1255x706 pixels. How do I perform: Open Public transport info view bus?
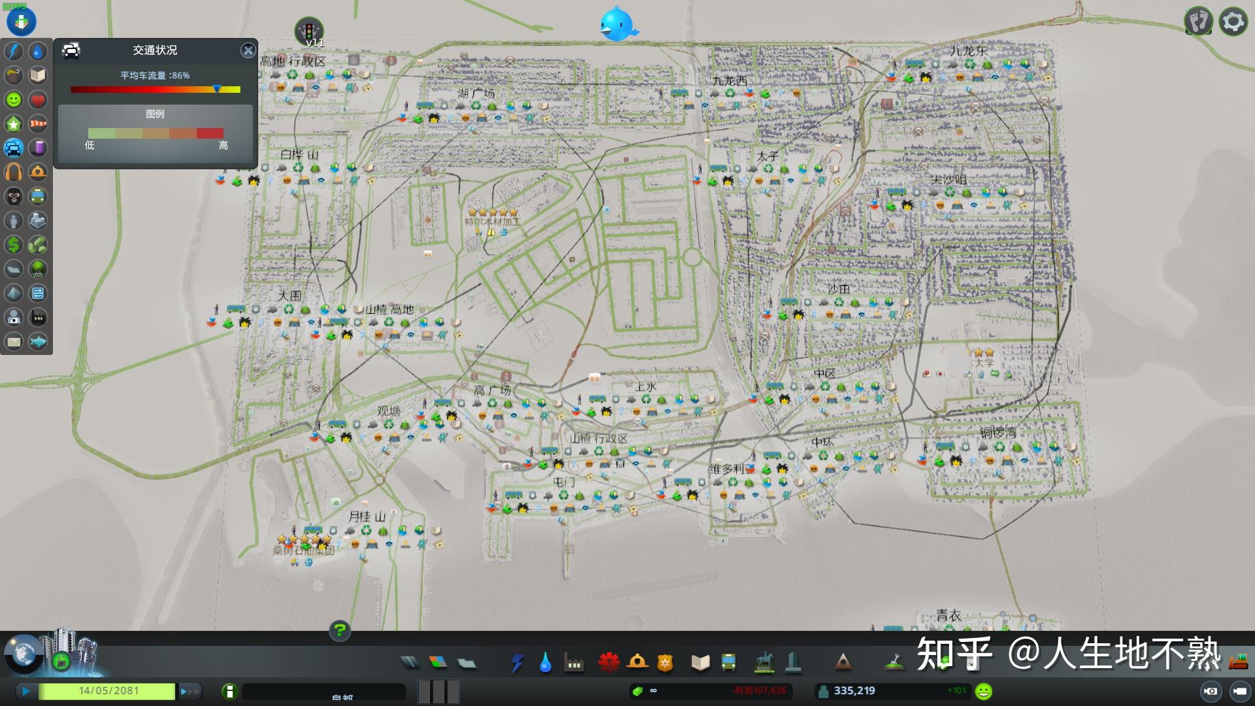[x=38, y=196]
